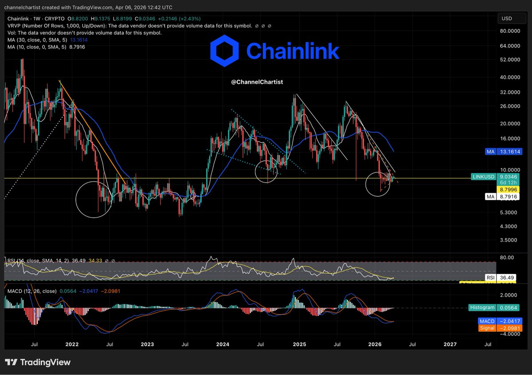This screenshot has height=375, width=532.
Task: Click the blue MA 13.1614 price-axis label
Action: [503, 152]
